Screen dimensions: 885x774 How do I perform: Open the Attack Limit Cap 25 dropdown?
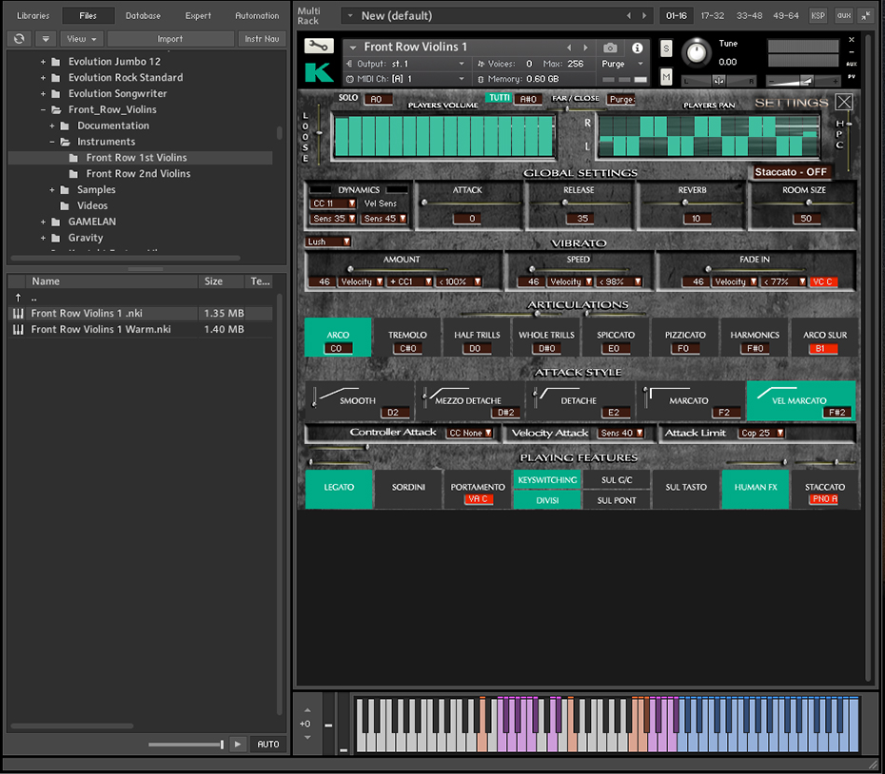[x=762, y=434]
